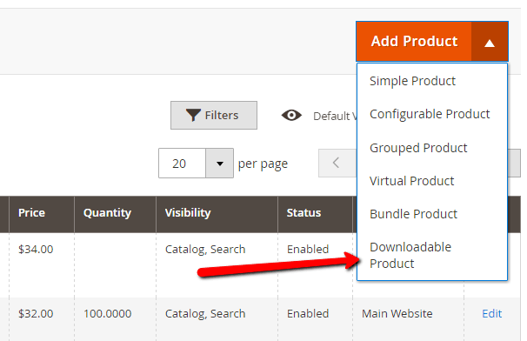
Task: Select Simple Product from the menu
Action: [412, 81]
